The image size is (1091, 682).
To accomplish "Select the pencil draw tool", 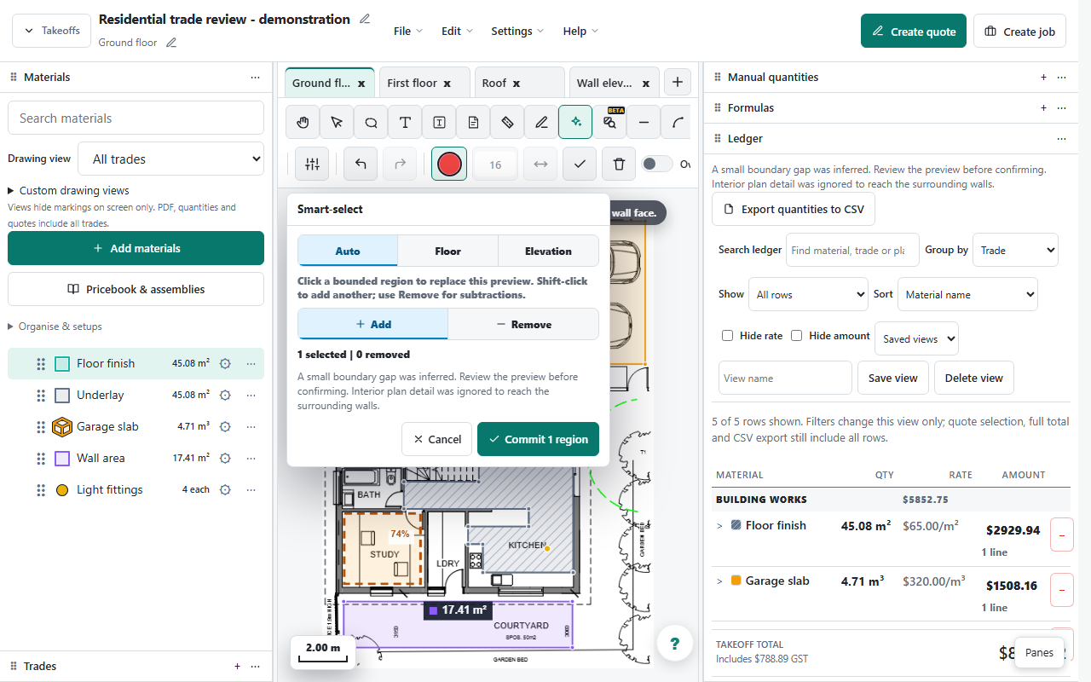I will tap(541, 122).
